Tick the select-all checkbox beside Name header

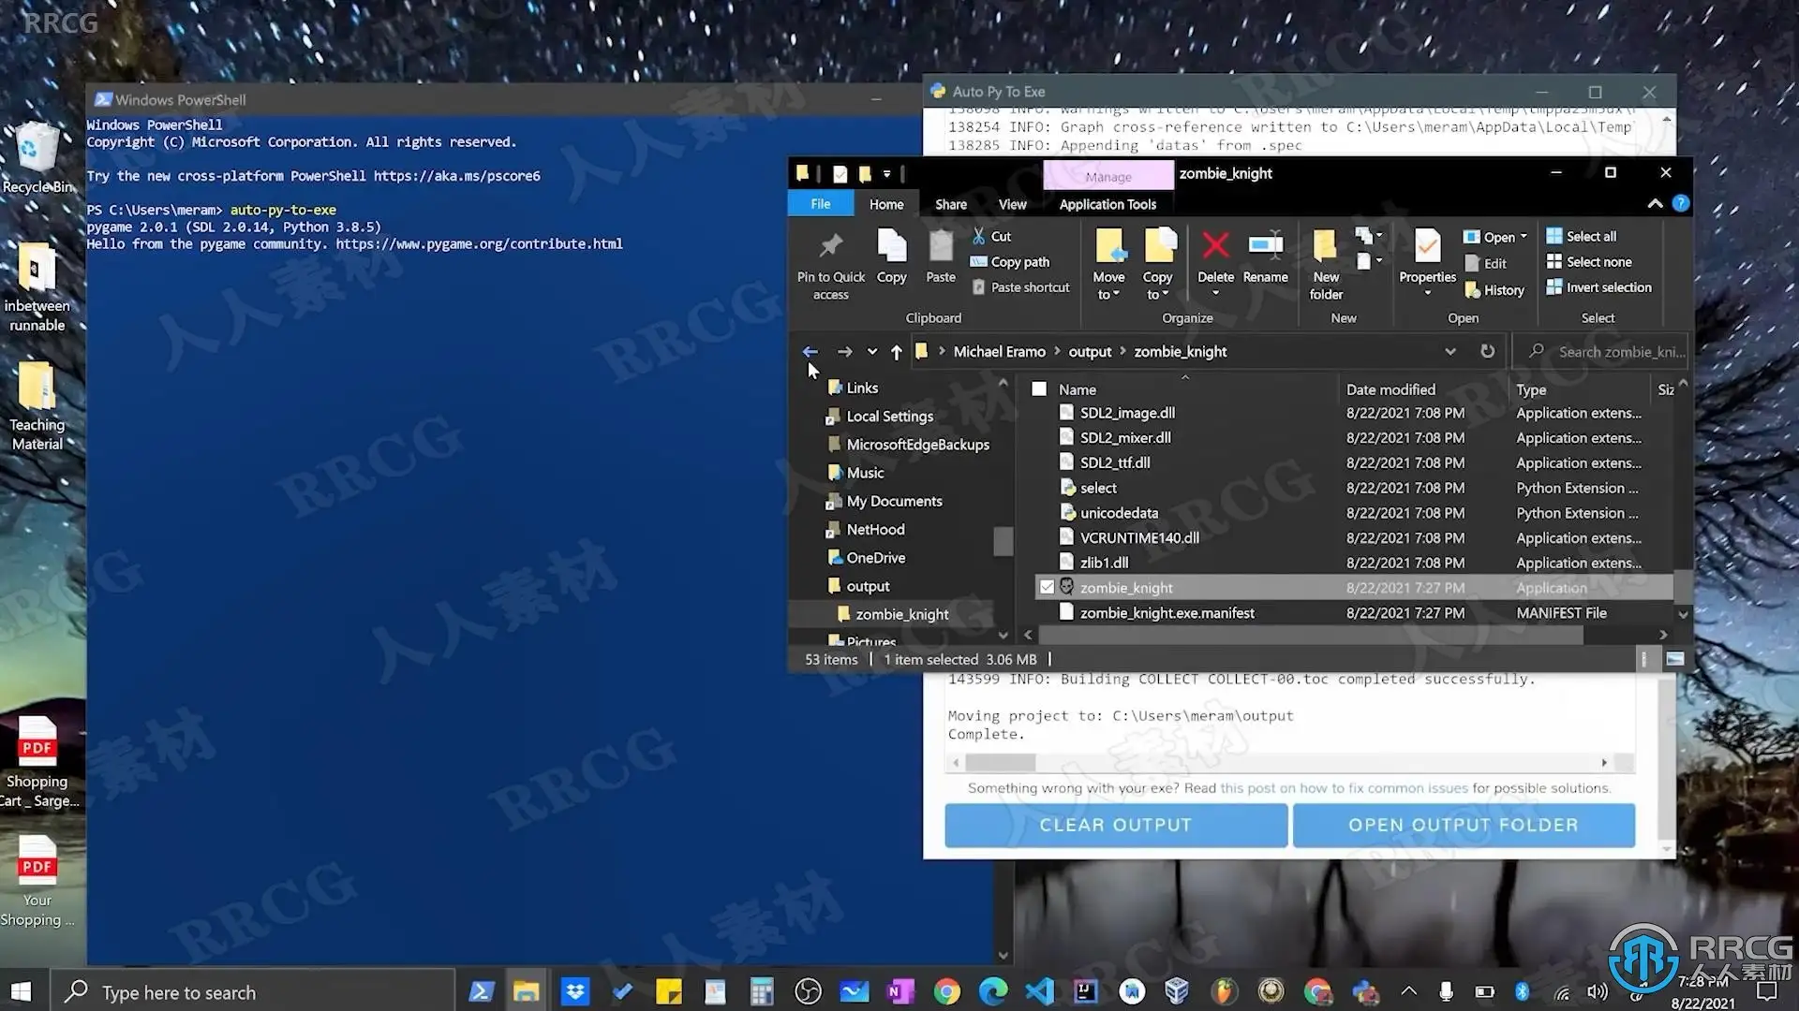1039,388
